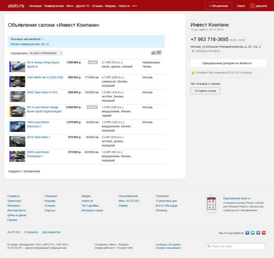This screenshot has height=258, width=274.
Task: Open Всё о VIN-кодах link
Action: (x=166, y=206)
